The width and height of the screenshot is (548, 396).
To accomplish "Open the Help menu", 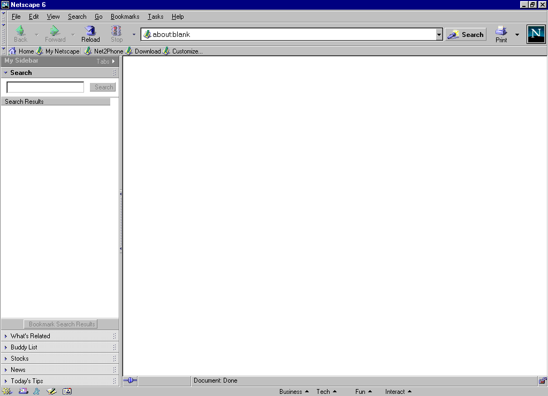I will 178,17.
